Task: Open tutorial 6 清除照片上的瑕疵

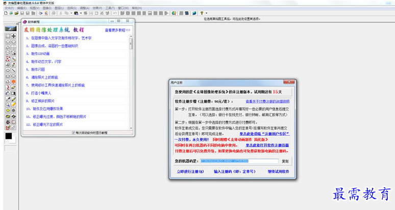Action: coord(42,77)
